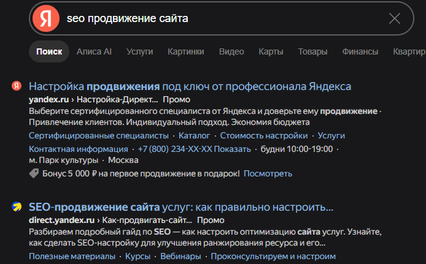Click the price tag icon by the bonus offer
The width and height of the screenshot is (426, 264).
tap(34, 173)
